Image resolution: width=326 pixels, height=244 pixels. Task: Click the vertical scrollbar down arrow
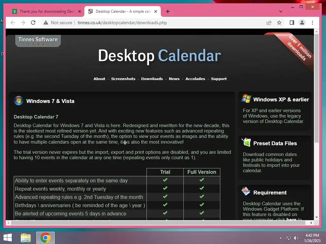(316, 217)
